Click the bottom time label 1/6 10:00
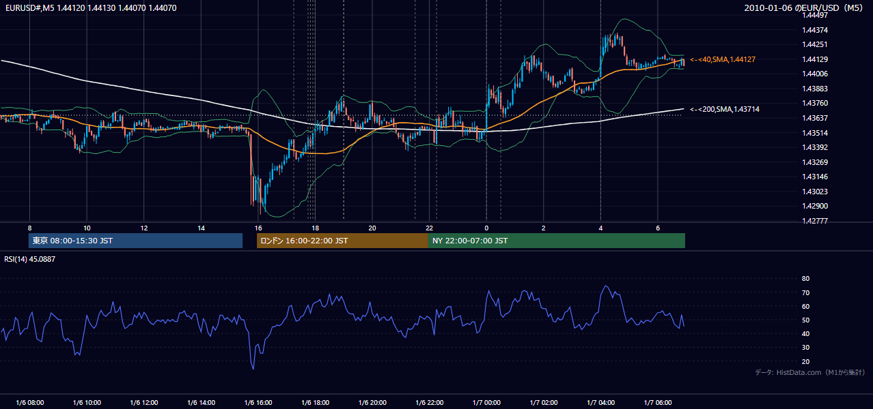 [87, 403]
